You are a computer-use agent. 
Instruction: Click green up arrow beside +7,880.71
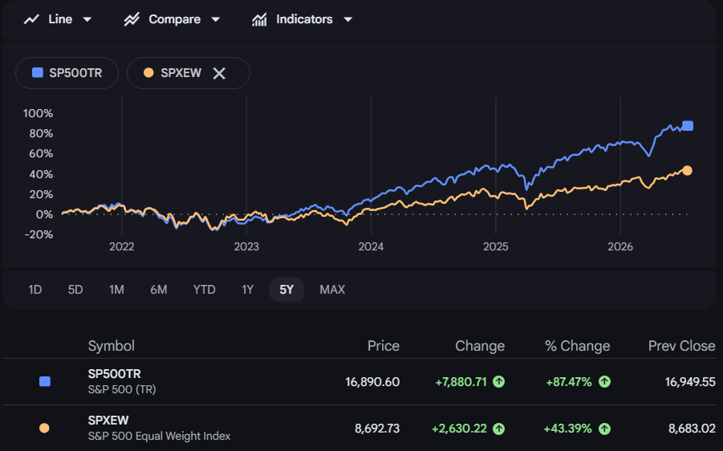coord(498,382)
